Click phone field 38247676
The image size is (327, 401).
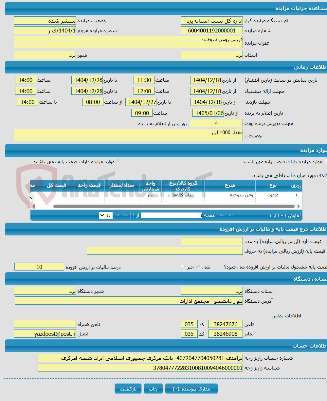(x=226, y=324)
